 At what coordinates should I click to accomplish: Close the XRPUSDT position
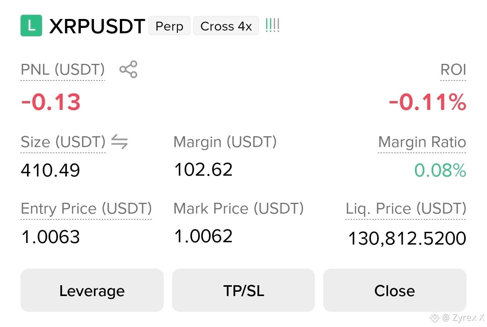point(395,290)
